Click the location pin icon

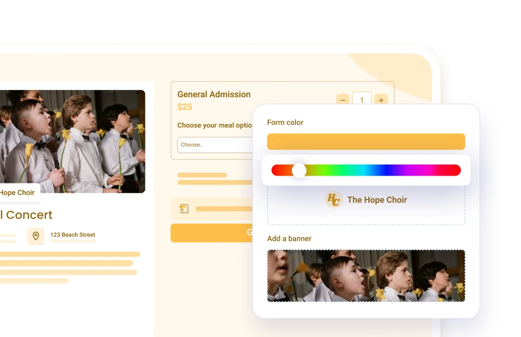36,236
